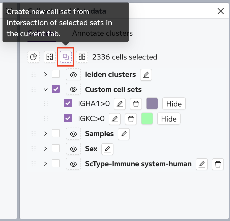230x221 pixels.
Task: Expand the ScType-Immune system-human group
Action: pyautogui.click(x=46, y=164)
